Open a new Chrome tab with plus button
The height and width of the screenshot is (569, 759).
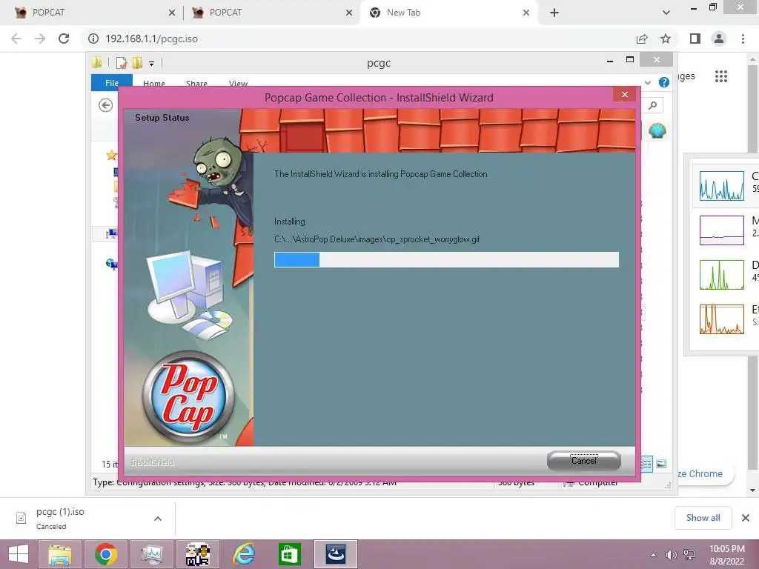(x=554, y=13)
